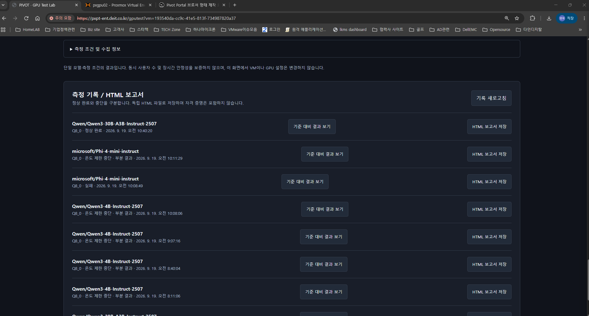Open the Biz site bookmark folder

tap(90, 30)
